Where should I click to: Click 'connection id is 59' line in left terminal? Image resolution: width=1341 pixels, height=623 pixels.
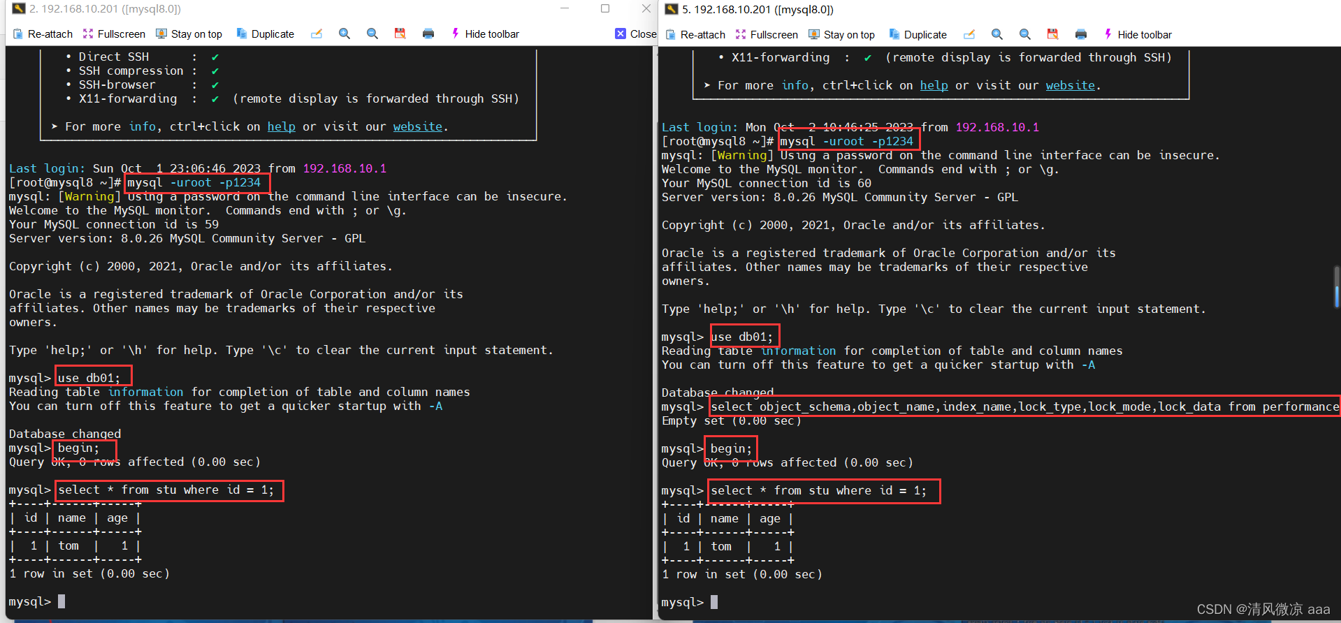[x=114, y=224]
